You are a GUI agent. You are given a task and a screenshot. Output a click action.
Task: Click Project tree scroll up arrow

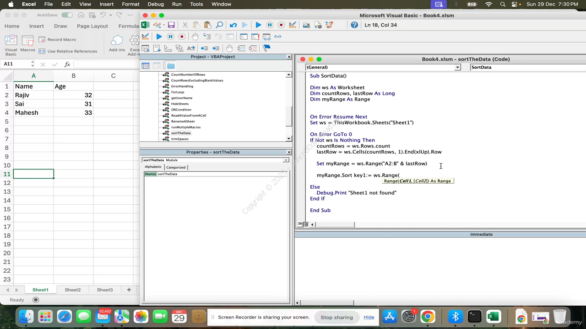[x=289, y=74]
